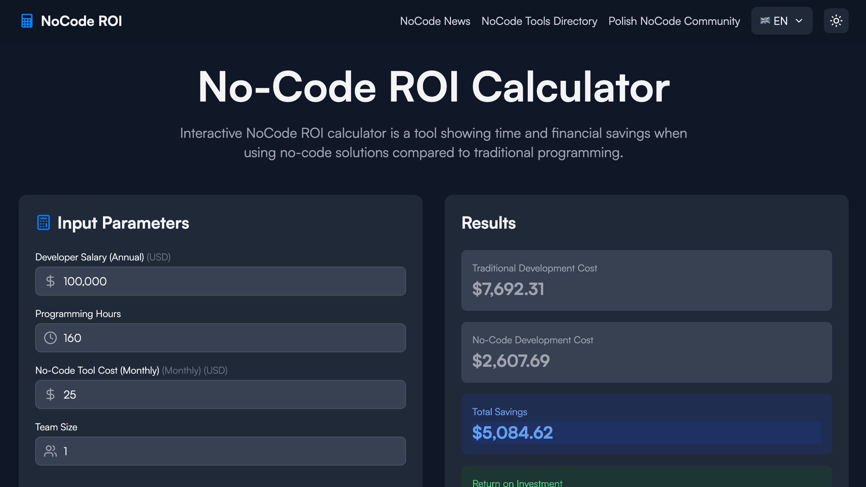Focus the No-Code Tool Cost input

tap(220, 394)
